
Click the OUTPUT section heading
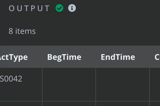point(29,8)
